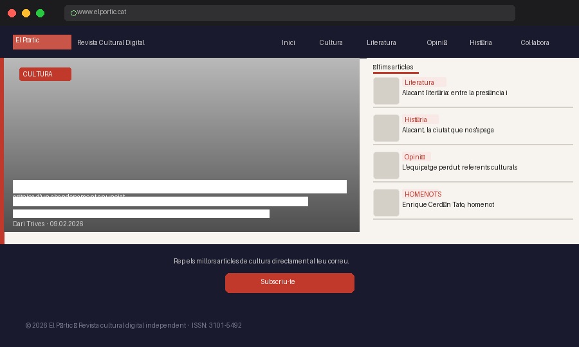Click the Història tag in latest articles
The image size is (579, 347).
[x=420, y=120]
